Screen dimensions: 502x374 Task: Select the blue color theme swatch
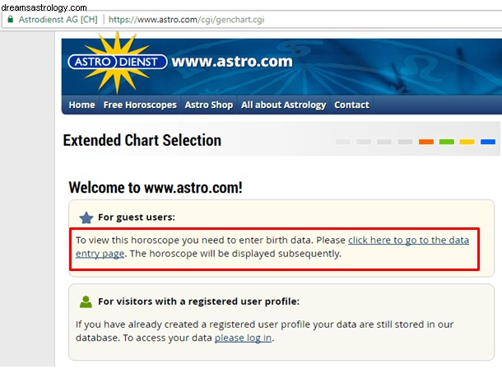click(487, 142)
